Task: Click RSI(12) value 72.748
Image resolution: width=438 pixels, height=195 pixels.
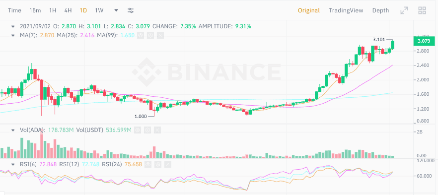Action: [x=90, y=164]
